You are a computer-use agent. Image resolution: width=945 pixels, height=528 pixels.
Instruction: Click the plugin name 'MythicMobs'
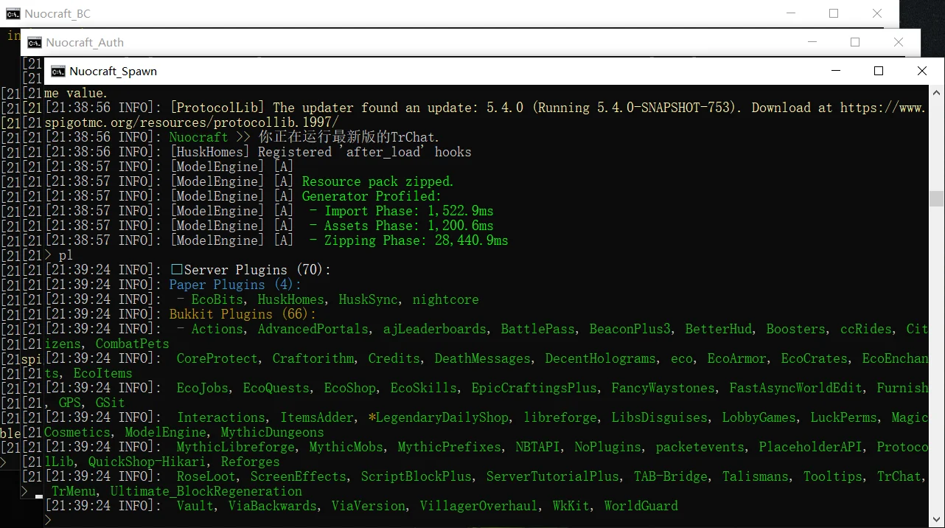tap(346, 447)
